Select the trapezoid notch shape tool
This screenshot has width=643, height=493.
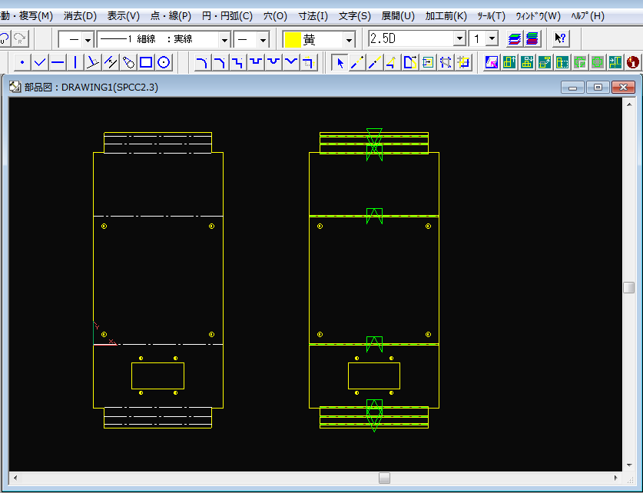(x=273, y=63)
